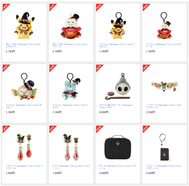This screenshot has height=186, width=189.
Task: Select the Fuecoco mascot keychain image
Action: pyautogui.click(x=164, y=26)
